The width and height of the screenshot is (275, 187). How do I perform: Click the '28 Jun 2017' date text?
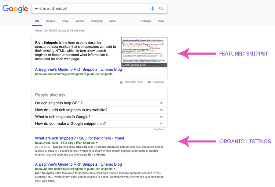pos(42,147)
